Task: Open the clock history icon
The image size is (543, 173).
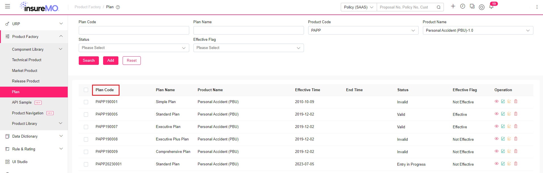Action: [x=463, y=6]
